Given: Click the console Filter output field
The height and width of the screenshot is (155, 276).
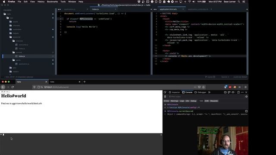Looking at the screenshot, I should coord(206,96).
